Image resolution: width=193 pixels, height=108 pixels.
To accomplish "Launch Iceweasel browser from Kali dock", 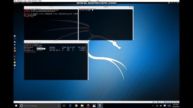I will pos(15,36).
